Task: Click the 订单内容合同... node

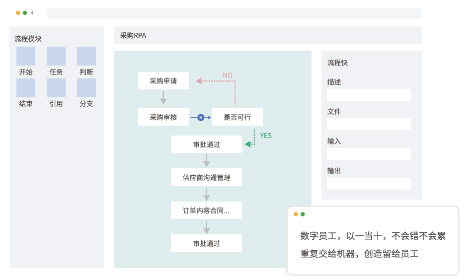Action: [x=206, y=210]
